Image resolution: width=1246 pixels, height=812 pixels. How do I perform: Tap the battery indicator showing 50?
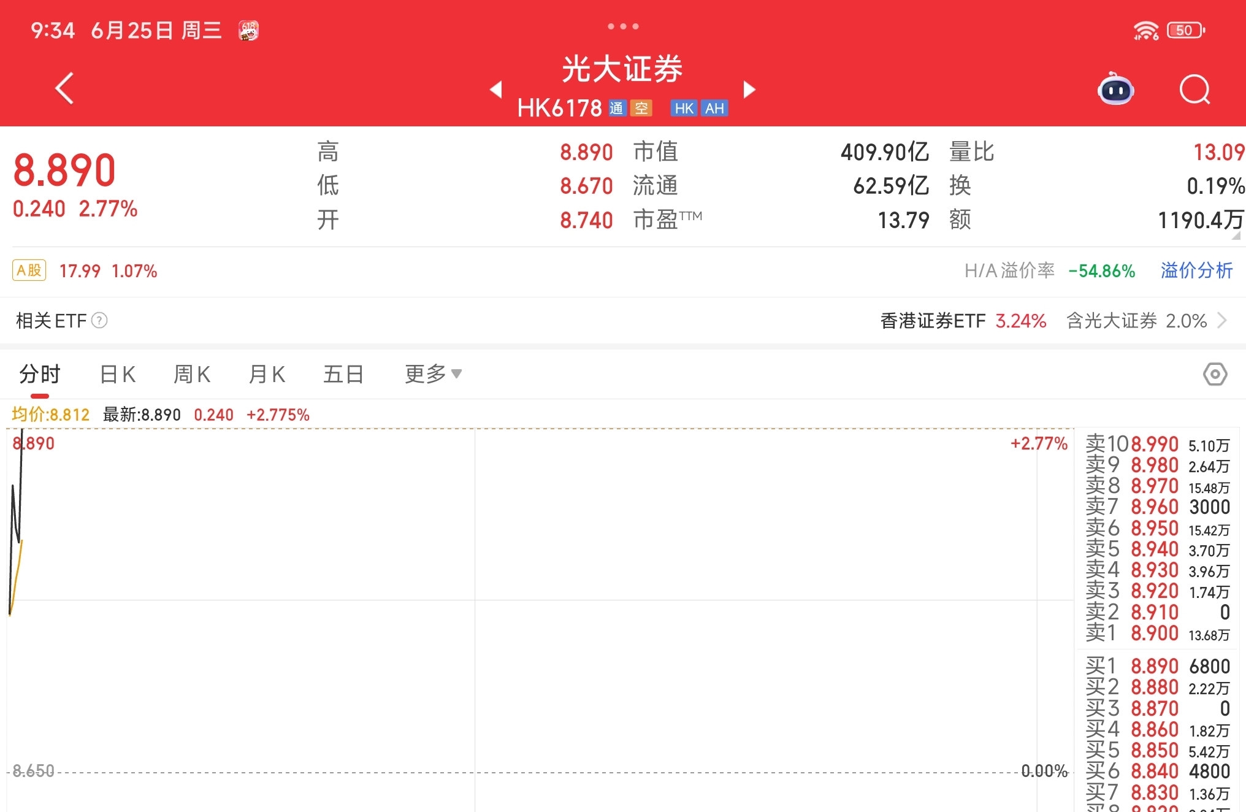[x=1186, y=30]
